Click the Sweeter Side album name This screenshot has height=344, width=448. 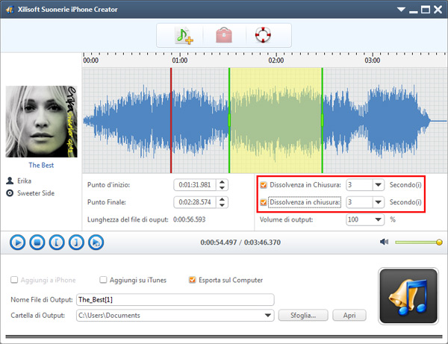click(36, 193)
